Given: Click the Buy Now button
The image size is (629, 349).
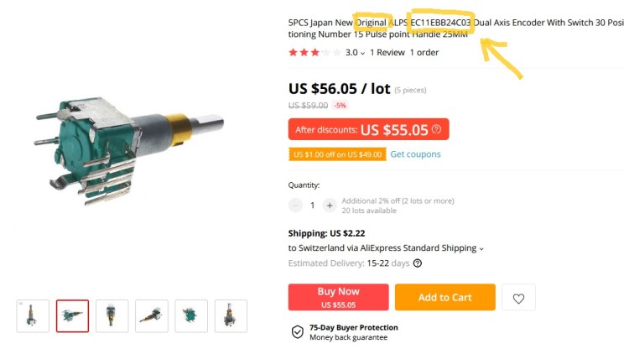Looking at the screenshot, I should point(338,298).
